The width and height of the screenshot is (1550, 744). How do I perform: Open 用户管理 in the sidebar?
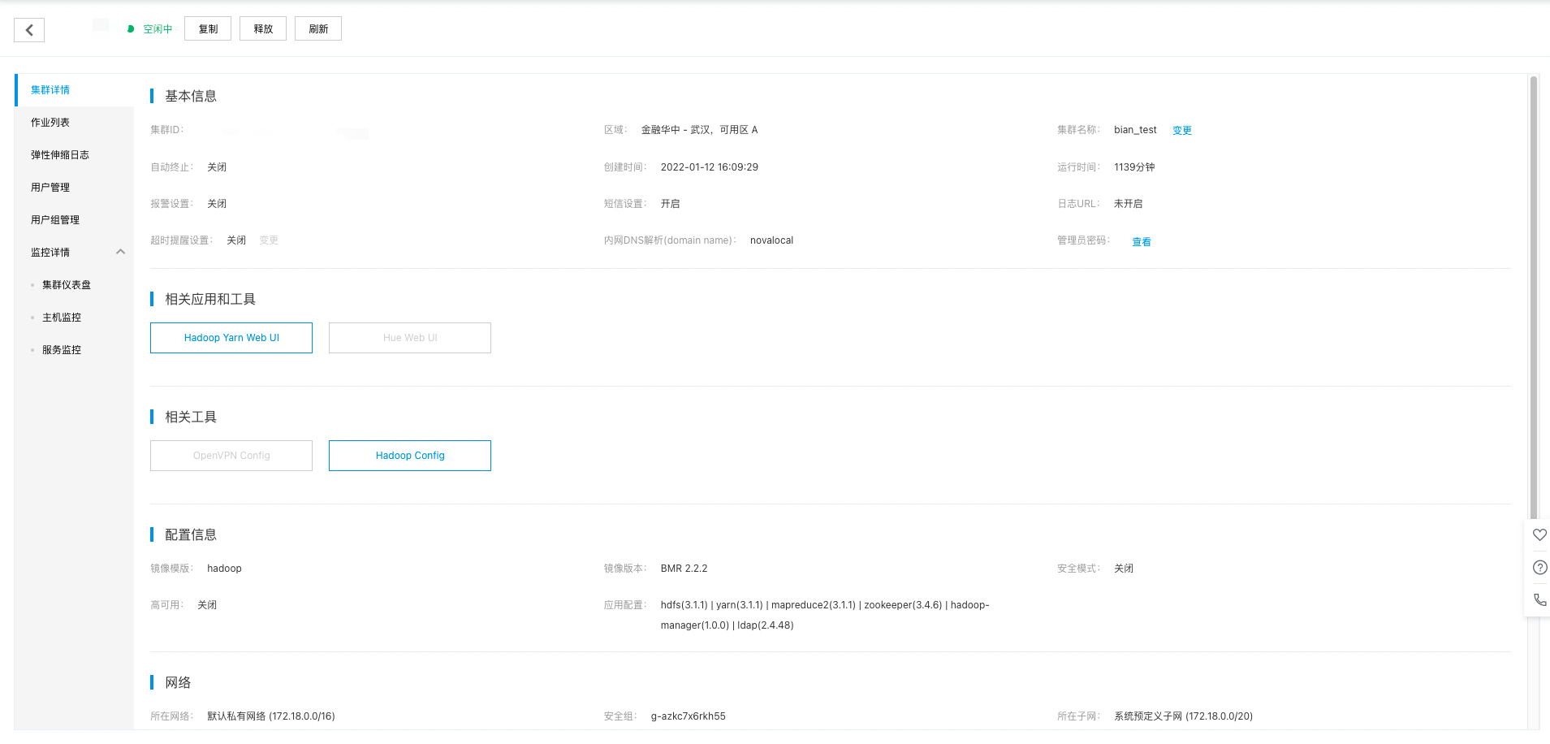[x=50, y=188]
